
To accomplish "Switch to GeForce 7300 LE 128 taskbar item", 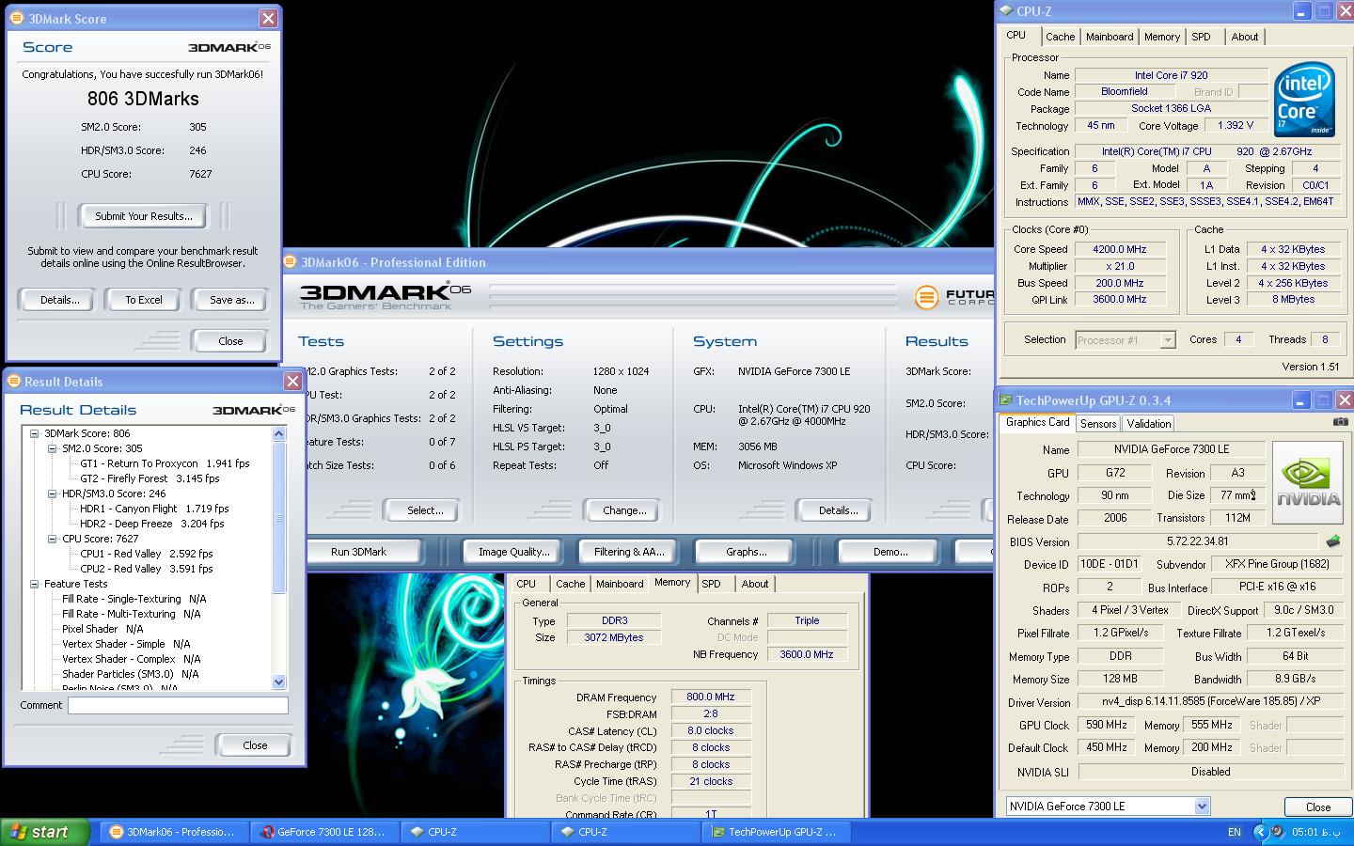I will 325,832.
